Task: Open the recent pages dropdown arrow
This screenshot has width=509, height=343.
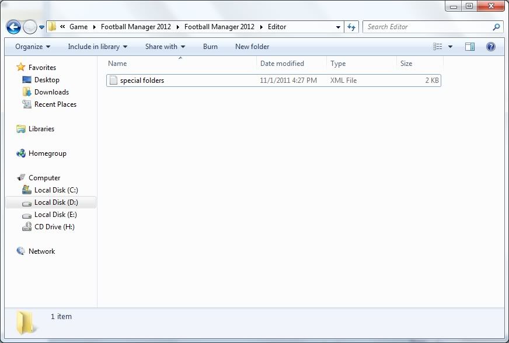Action: (x=41, y=27)
